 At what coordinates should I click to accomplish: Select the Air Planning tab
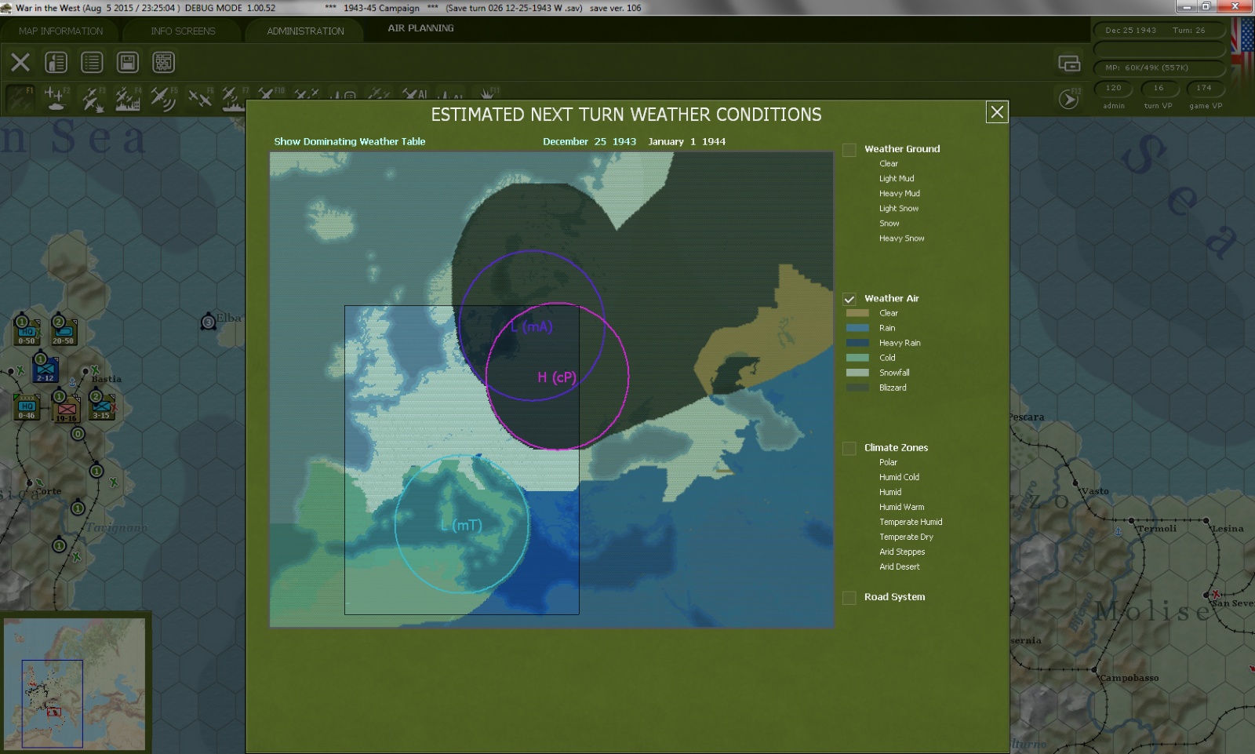[420, 28]
